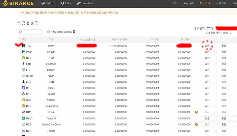The height and width of the screenshot is (136, 237).
Task: Click 출금 withdraw button for QTUM
Action: pyautogui.click(x=224, y=76)
